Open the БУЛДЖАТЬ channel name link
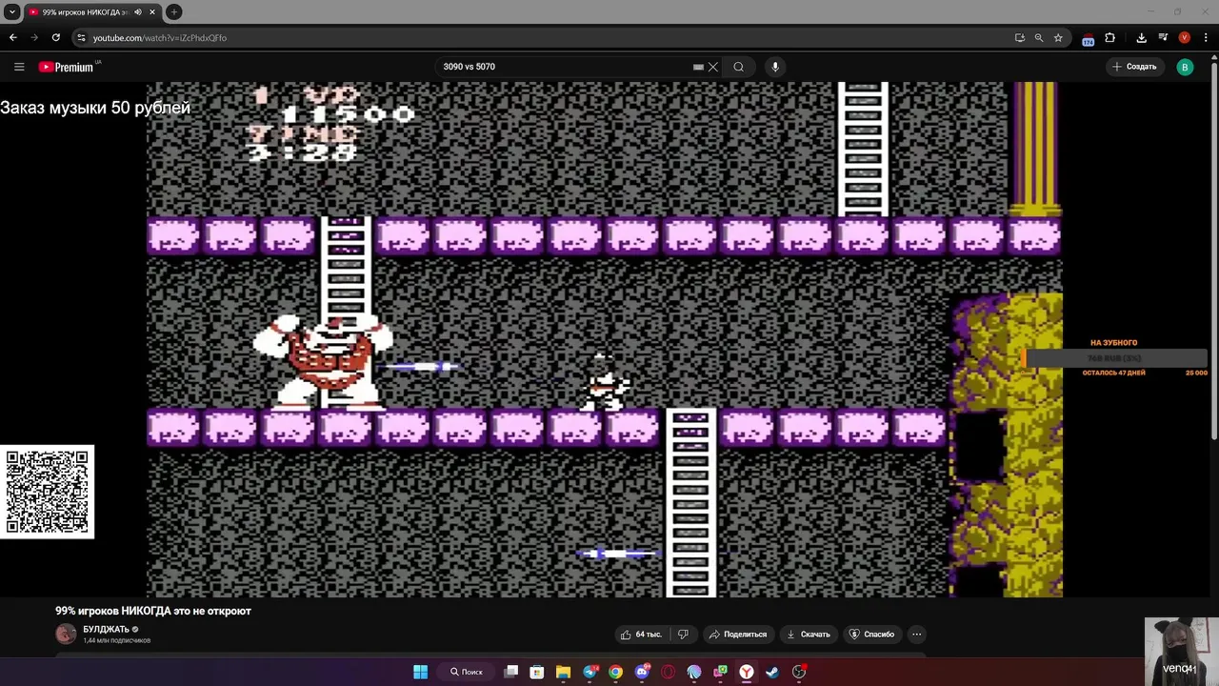Image resolution: width=1219 pixels, height=686 pixels. pyautogui.click(x=106, y=630)
